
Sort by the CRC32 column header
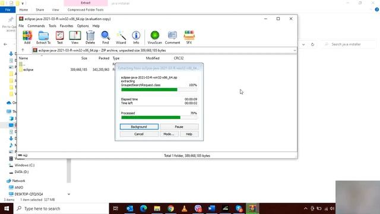[179, 58]
